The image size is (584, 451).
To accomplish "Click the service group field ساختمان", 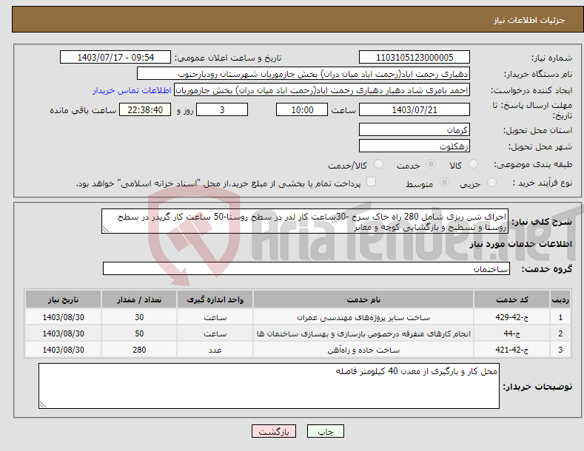I will pyautogui.click(x=306, y=268).
